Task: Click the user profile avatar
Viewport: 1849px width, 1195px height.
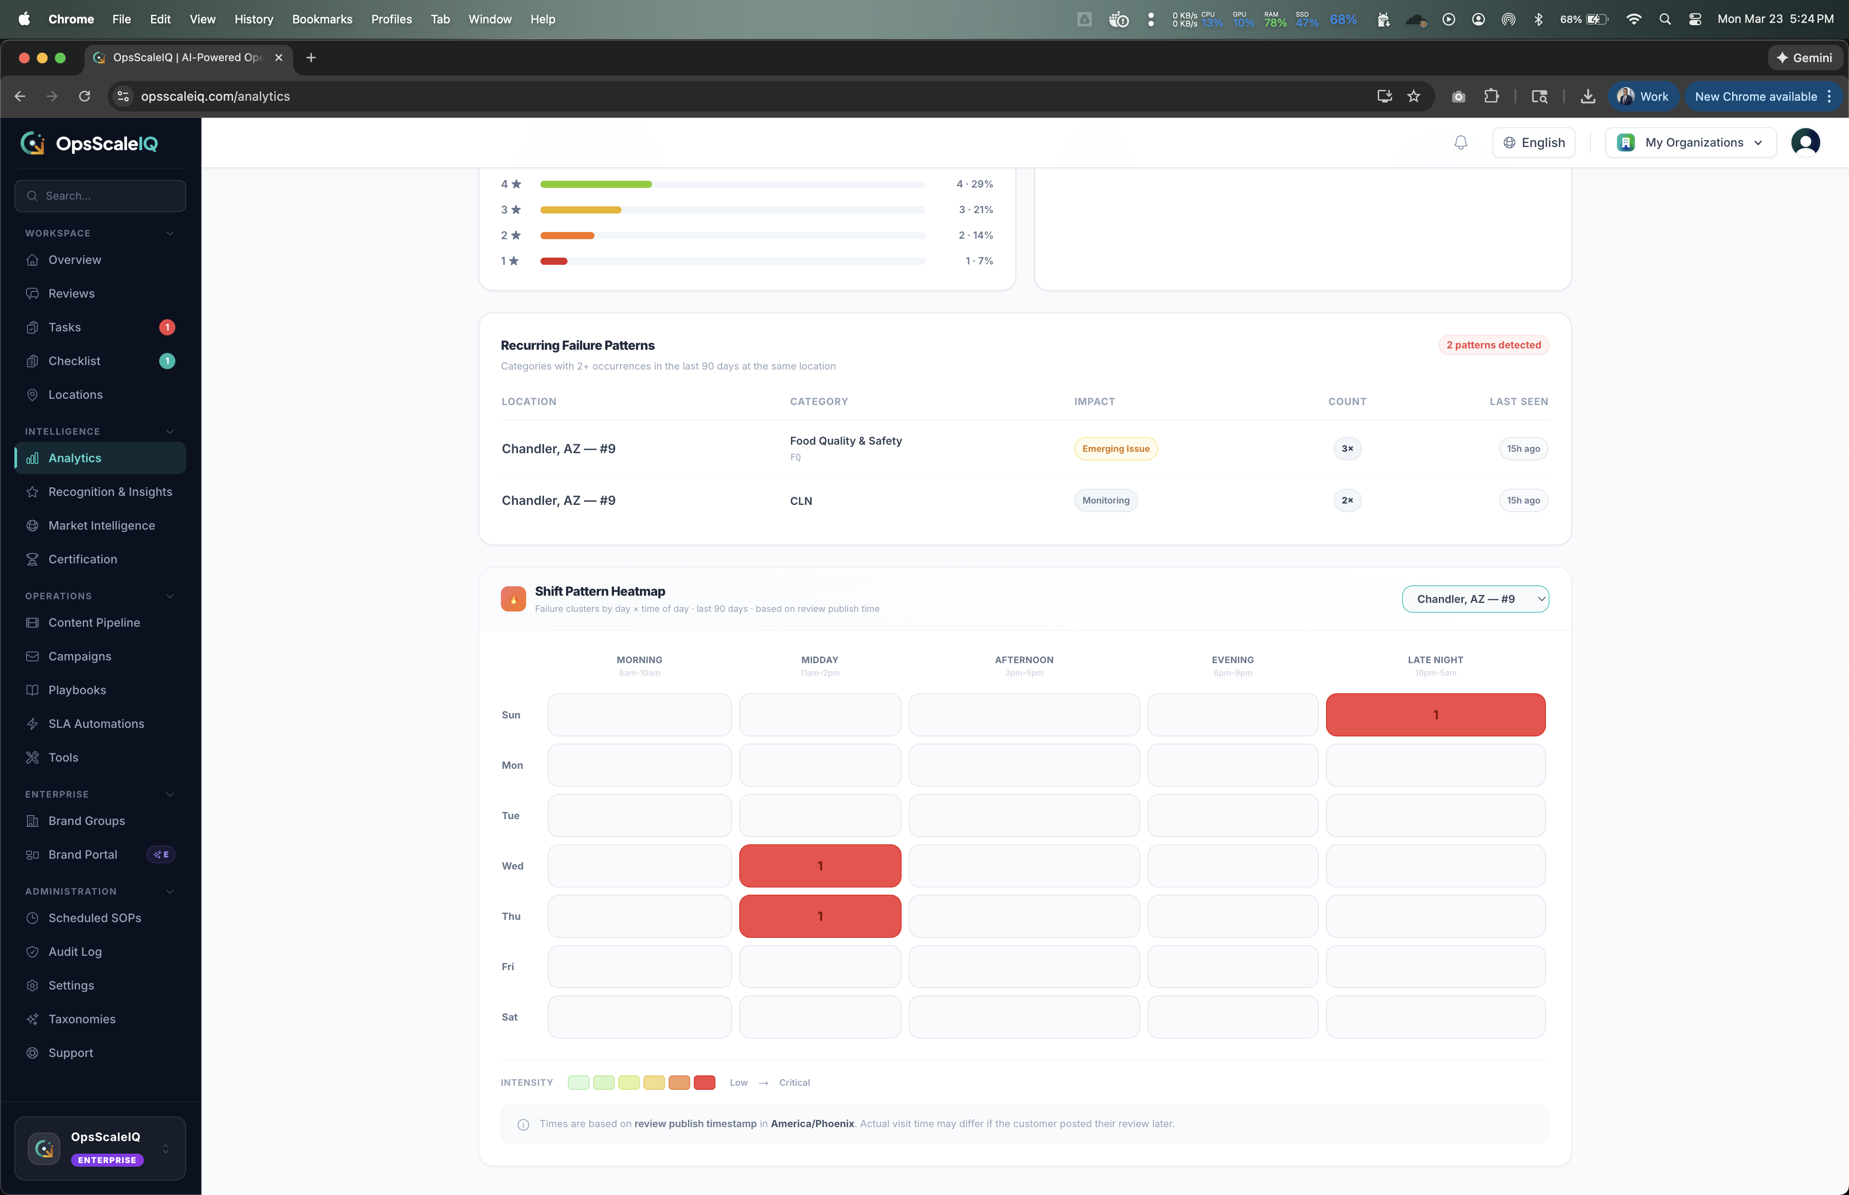Action: tap(1805, 143)
